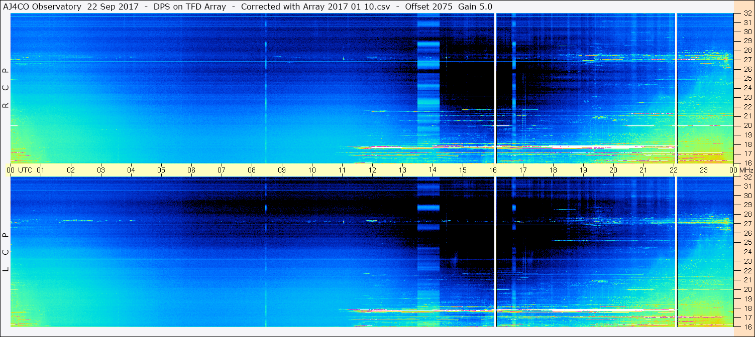Screen dimensions: 755x337
Task: Click hour marker '09' on time axis
Action: tap(282, 170)
